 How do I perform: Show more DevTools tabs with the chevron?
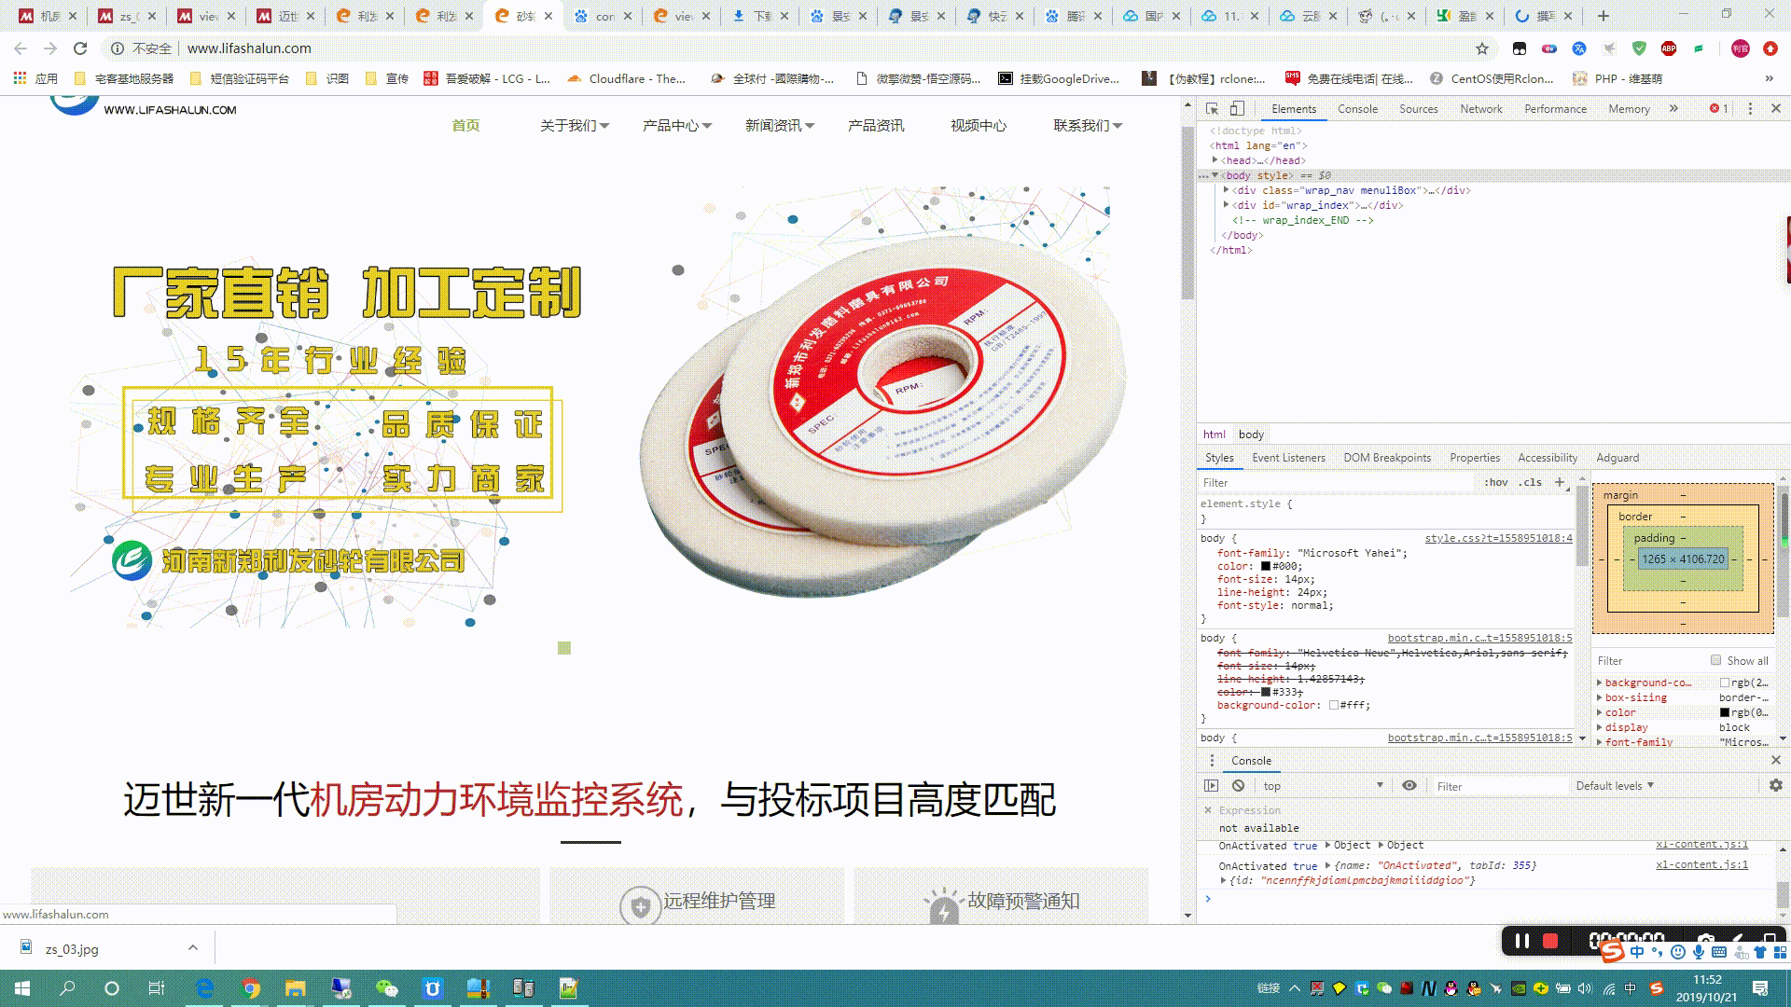(1673, 109)
